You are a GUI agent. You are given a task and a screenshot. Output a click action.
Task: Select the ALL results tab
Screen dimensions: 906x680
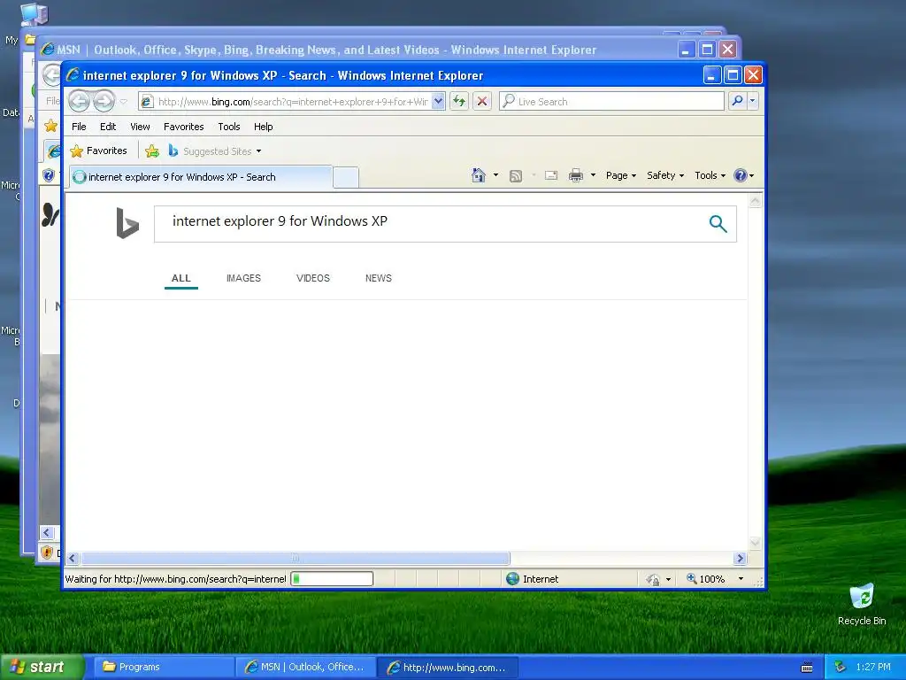click(180, 278)
